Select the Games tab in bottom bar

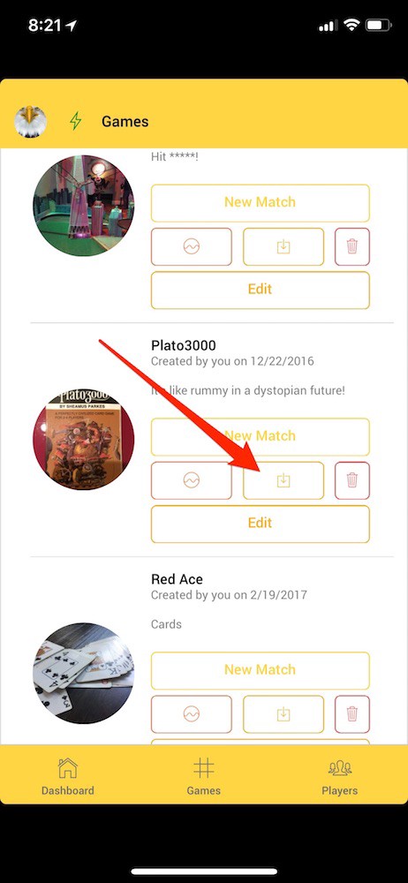203,776
